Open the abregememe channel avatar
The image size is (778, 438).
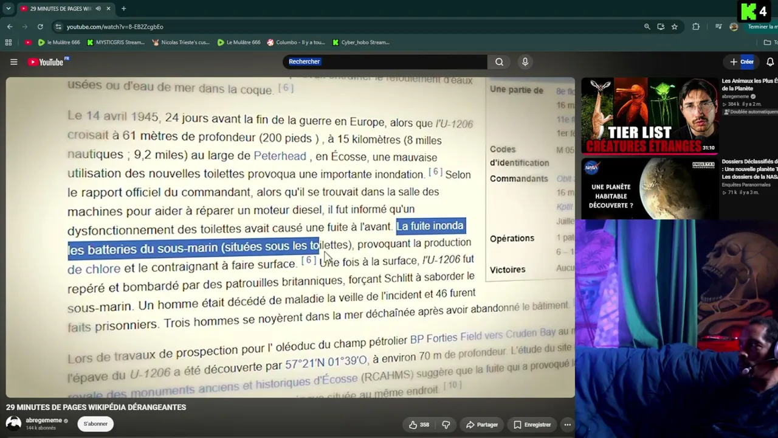click(13, 423)
